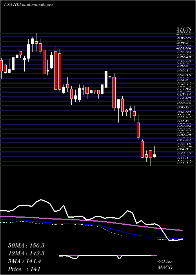196x275 pixels.
Task: Click the 169.36 price axis label
Action: click(x=183, y=103)
